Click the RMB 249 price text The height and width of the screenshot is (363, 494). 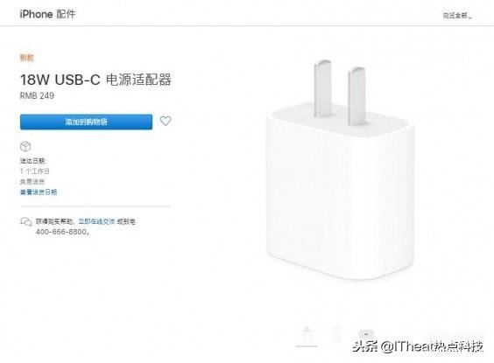[37, 95]
